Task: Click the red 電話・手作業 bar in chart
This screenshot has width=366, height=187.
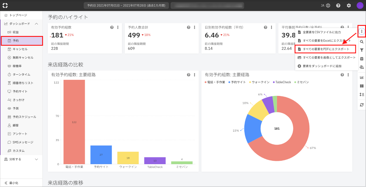Action: (x=74, y=122)
